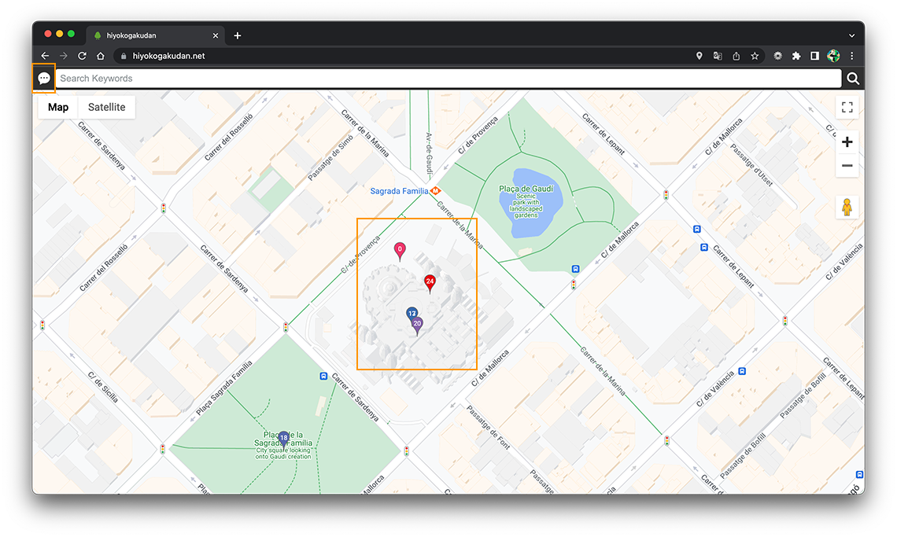897x537 pixels.
Task: Zoom out of the map
Action: point(847,166)
